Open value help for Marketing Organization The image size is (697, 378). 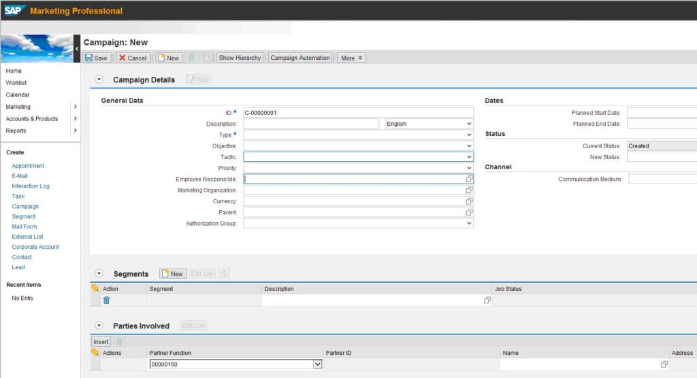pyautogui.click(x=469, y=190)
